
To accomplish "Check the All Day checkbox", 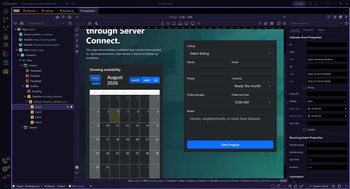I will click(304, 88).
